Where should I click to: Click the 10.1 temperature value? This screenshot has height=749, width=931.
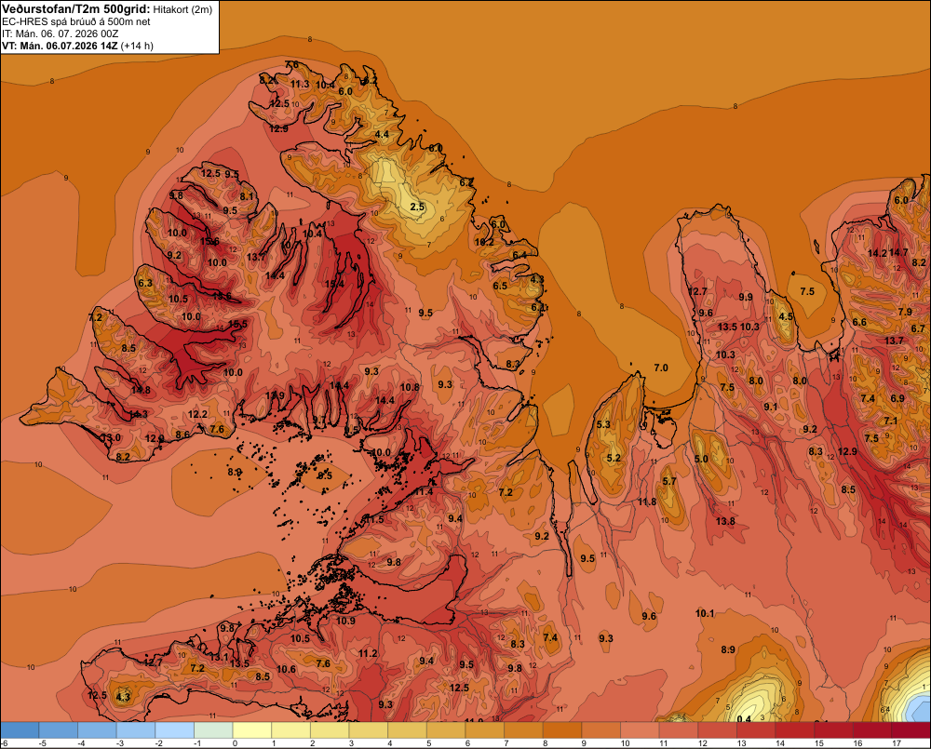pyautogui.click(x=705, y=613)
